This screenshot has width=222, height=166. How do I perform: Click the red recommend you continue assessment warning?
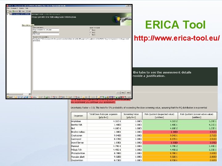click(x=93, y=102)
